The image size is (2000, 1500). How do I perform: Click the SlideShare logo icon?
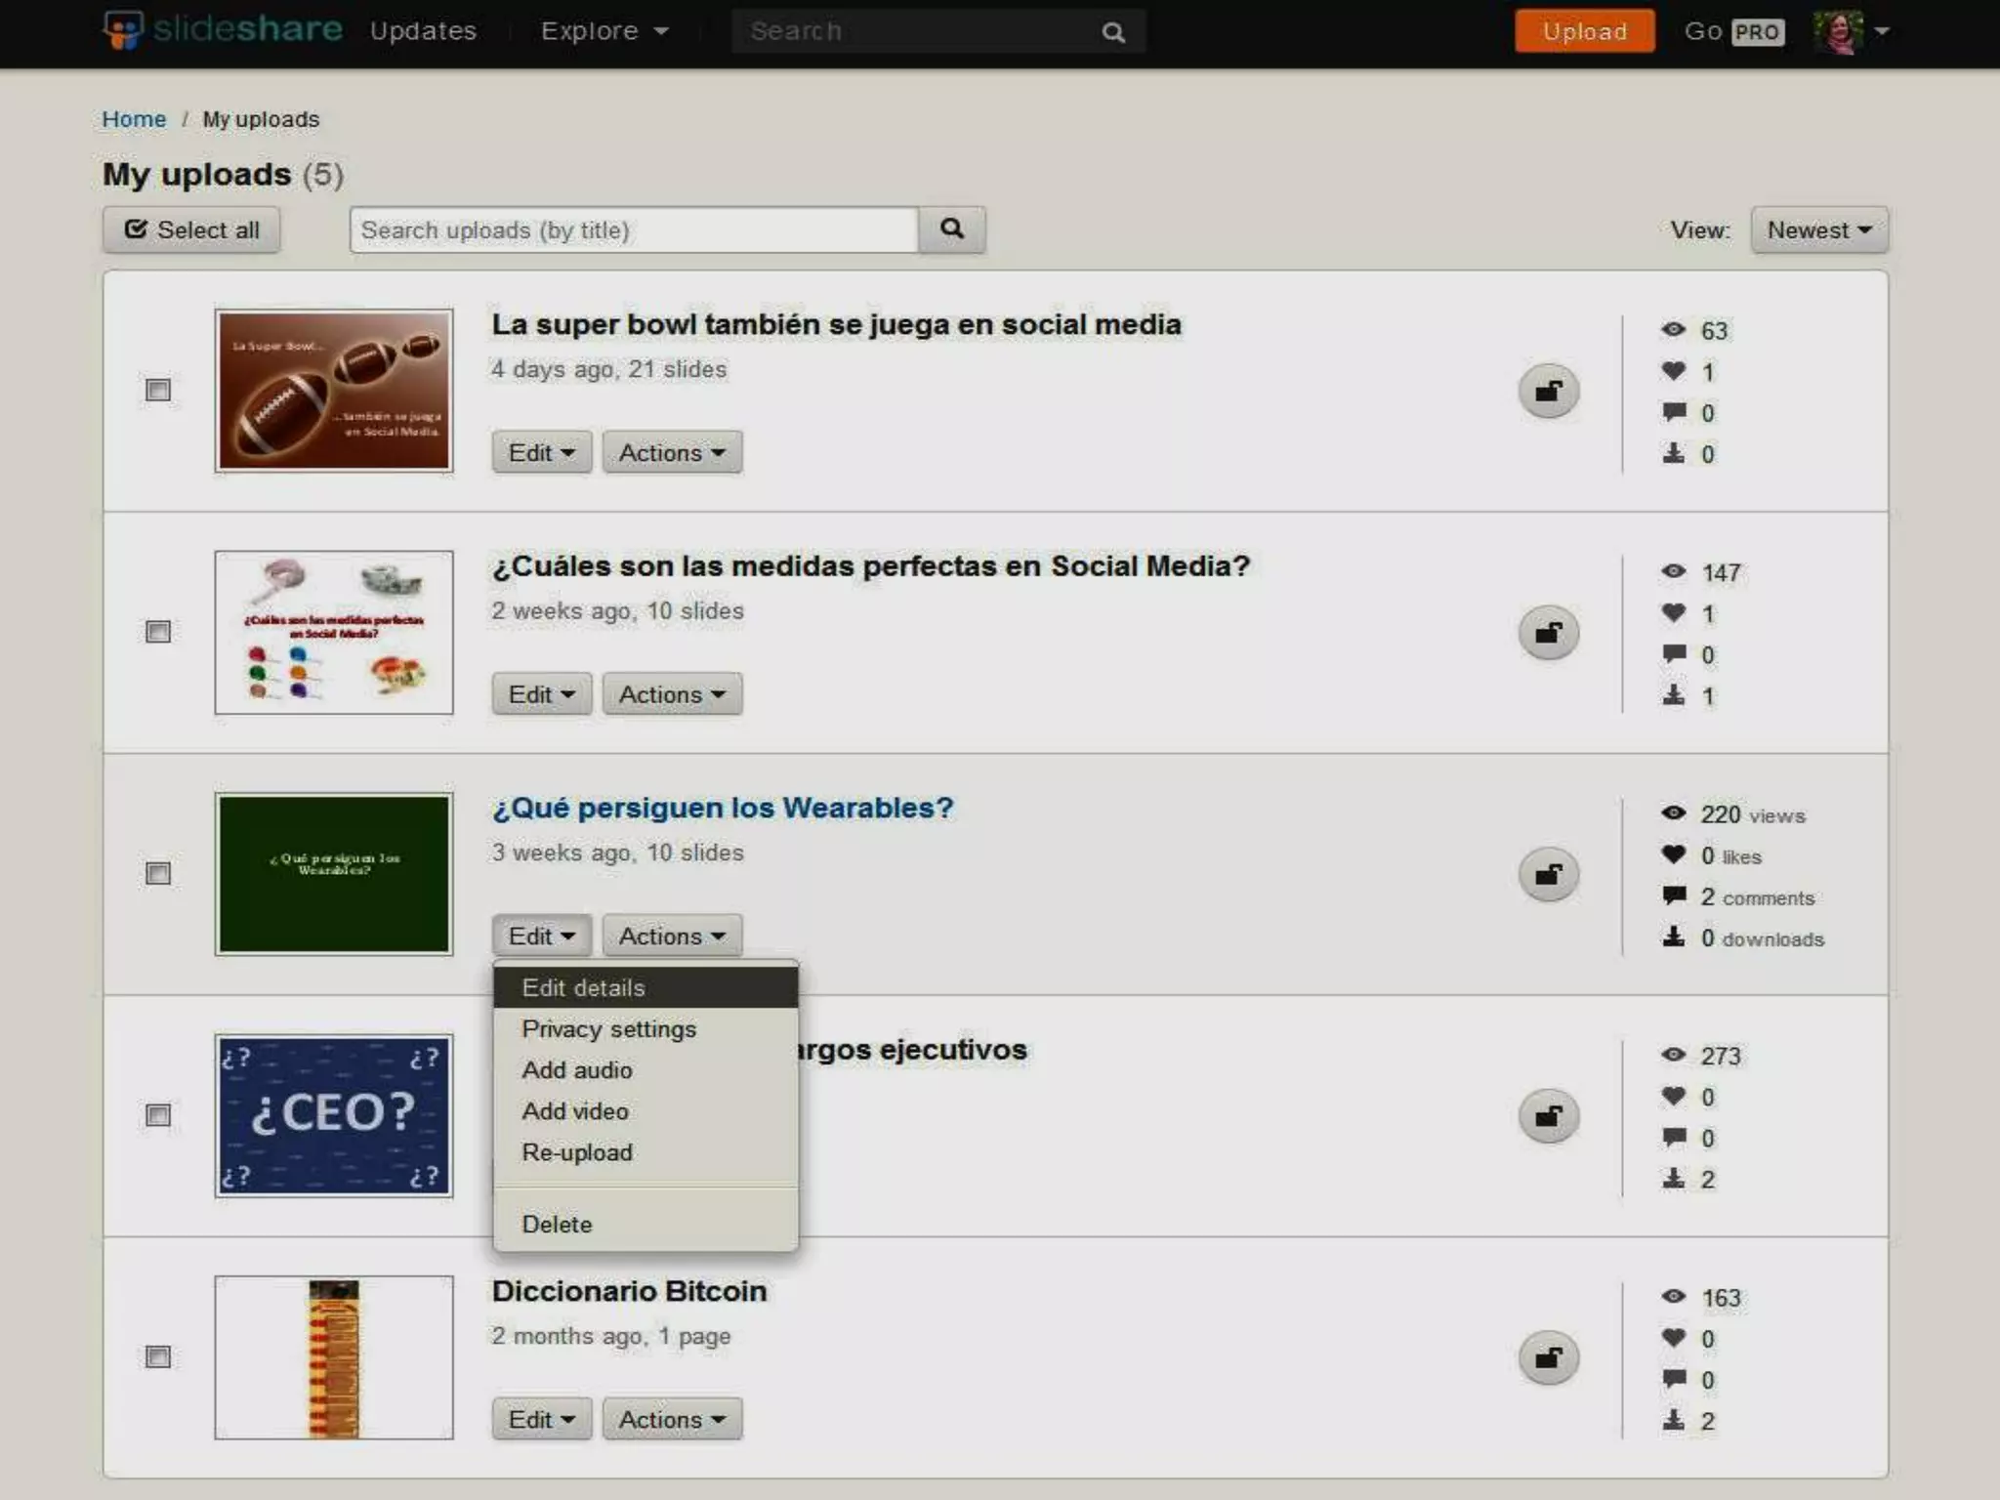[x=124, y=30]
